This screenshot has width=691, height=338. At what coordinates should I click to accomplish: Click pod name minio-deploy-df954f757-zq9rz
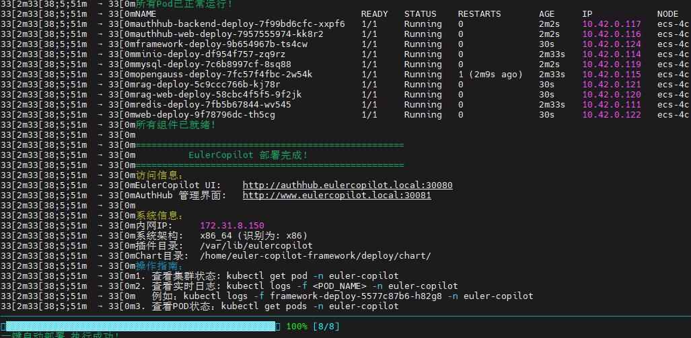pyautogui.click(x=211, y=54)
